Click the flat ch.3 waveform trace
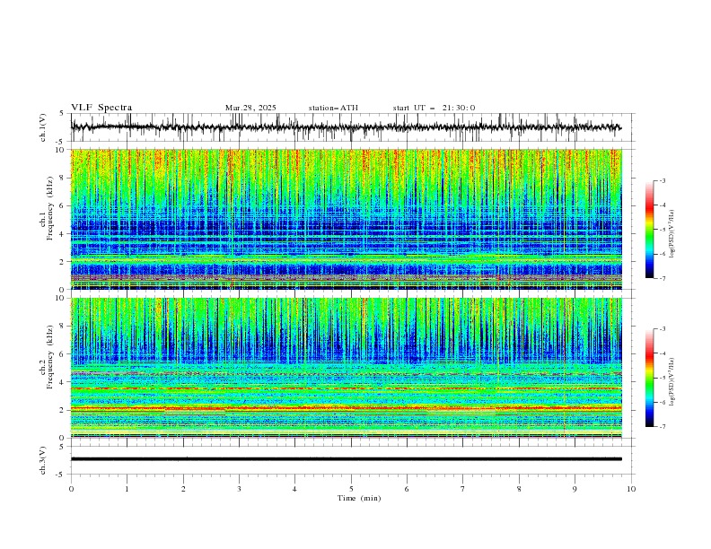The width and height of the screenshot is (711, 549). [346, 459]
